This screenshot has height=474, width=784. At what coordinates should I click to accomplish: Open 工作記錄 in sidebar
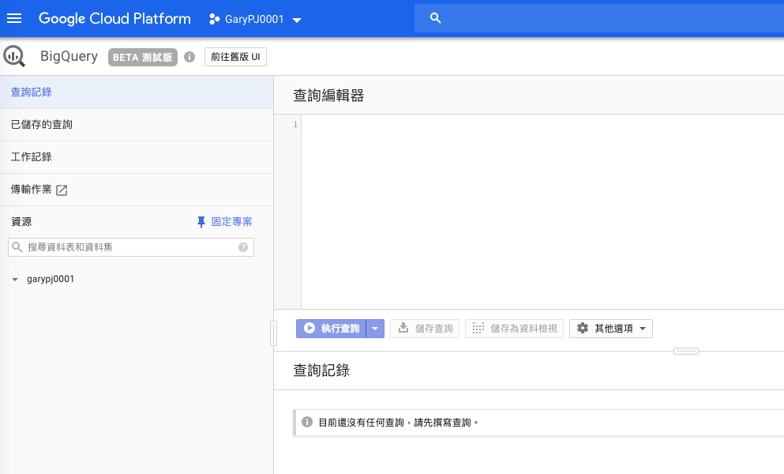137,157
